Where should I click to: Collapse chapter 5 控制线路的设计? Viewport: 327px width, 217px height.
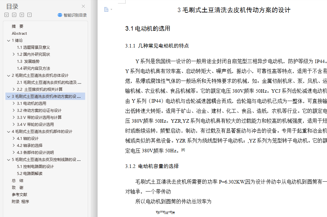tap(9, 160)
